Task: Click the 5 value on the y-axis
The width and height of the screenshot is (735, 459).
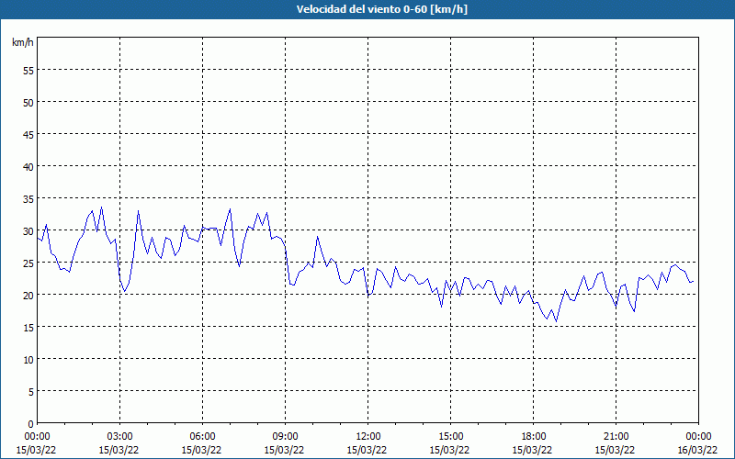Action: tap(31, 391)
